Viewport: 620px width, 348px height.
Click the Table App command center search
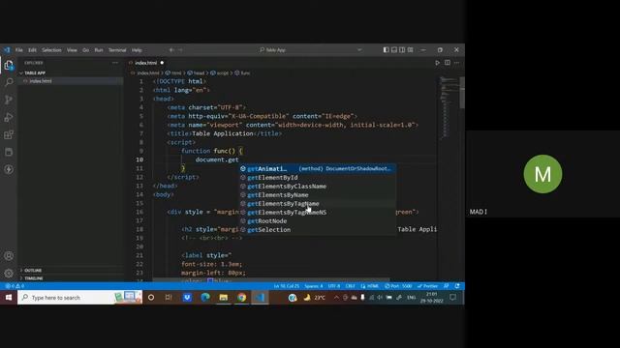(x=272, y=50)
